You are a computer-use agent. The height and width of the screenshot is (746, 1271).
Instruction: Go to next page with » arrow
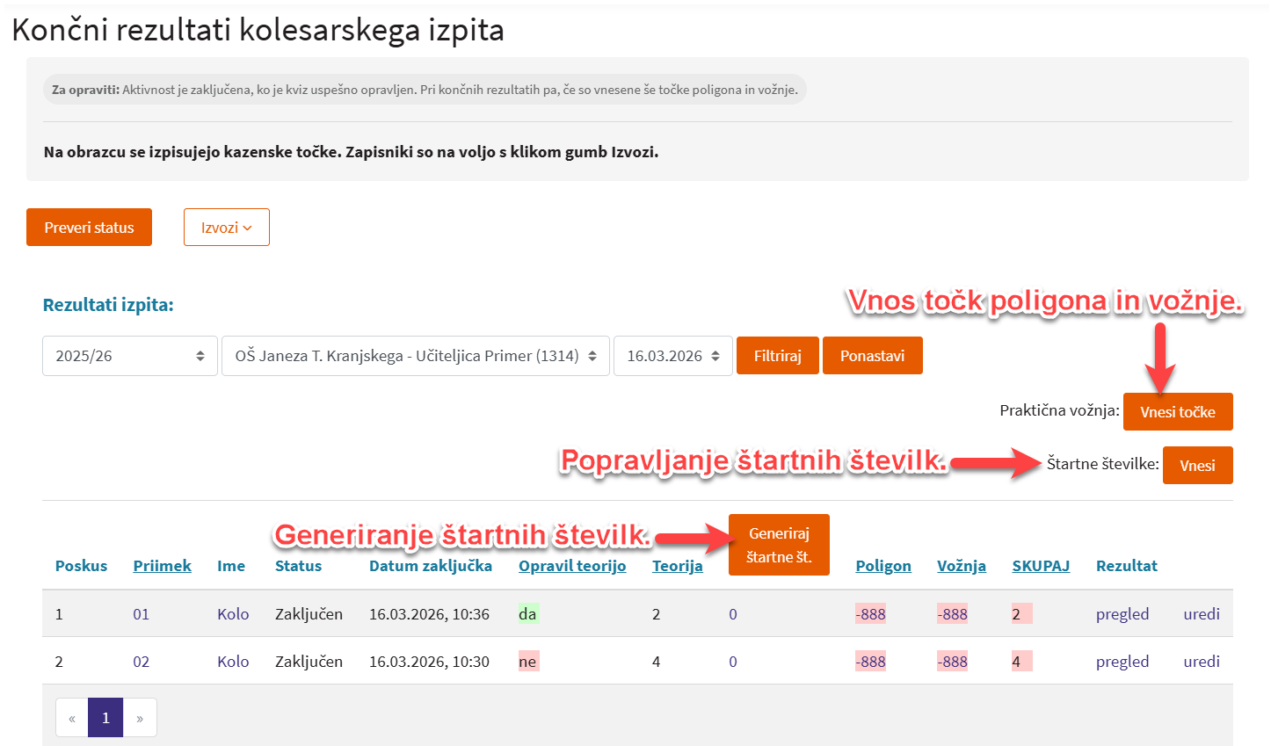tap(140, 718)
